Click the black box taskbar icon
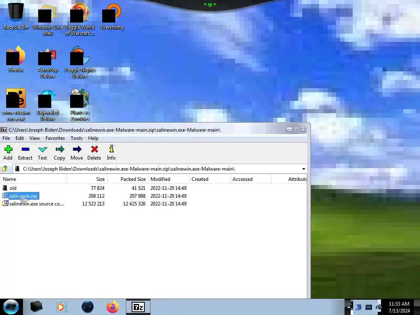 (x=36, y=307)
